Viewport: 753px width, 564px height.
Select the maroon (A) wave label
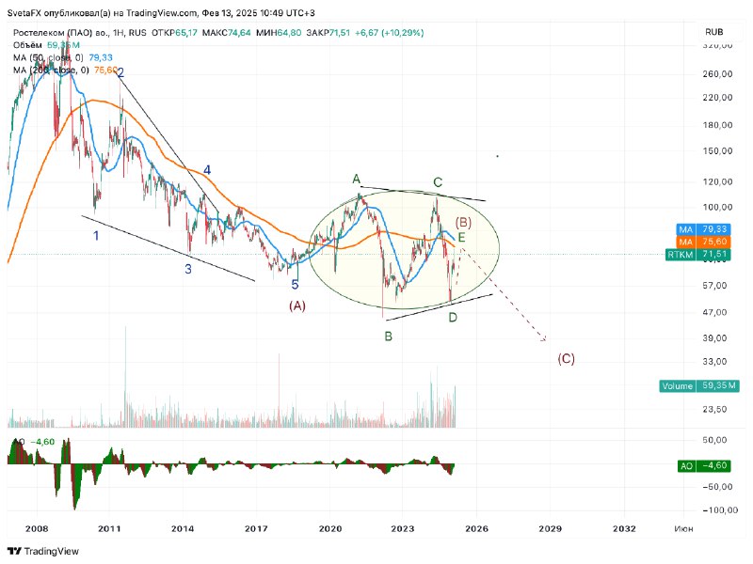[297, 306]
